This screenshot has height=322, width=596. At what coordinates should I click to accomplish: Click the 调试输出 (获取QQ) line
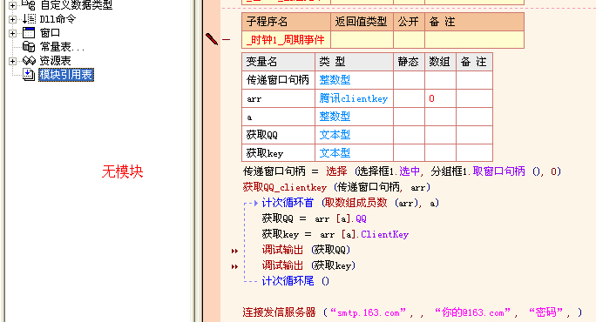(x=306, y=250)
